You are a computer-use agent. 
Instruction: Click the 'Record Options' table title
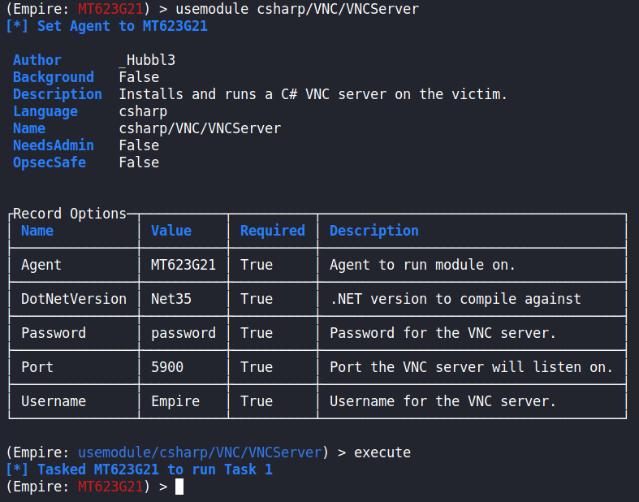[x=70, y=214]
